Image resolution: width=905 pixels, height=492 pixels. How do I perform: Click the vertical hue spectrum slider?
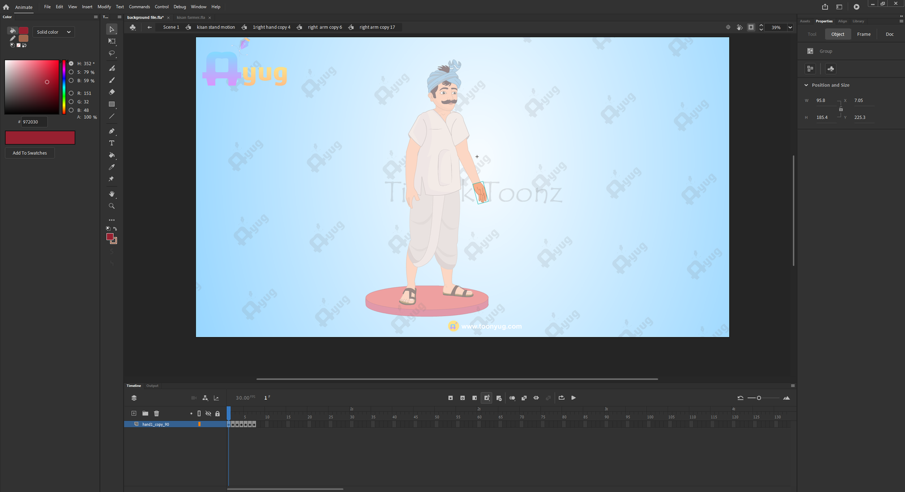click(x=64, y=87)
